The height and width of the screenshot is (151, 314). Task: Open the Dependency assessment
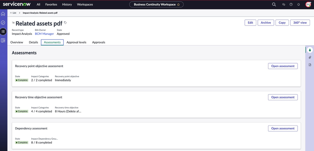pos(283,128)
